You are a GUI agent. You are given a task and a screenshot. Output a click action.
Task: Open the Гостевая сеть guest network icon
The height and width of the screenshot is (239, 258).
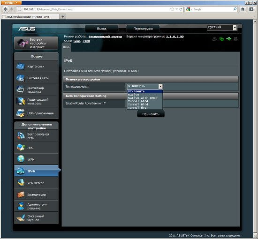(20, 78)
